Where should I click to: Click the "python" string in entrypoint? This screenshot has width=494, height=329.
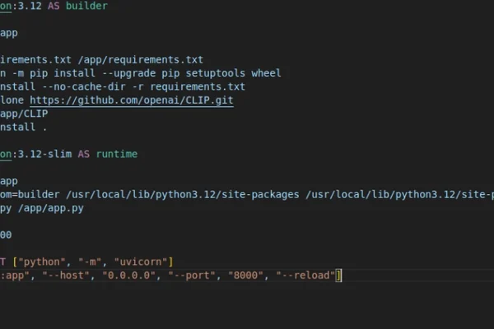[42, 262]
